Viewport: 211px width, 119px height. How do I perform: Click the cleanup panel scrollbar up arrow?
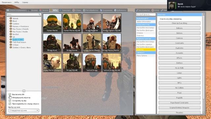(x=203, y=14)
